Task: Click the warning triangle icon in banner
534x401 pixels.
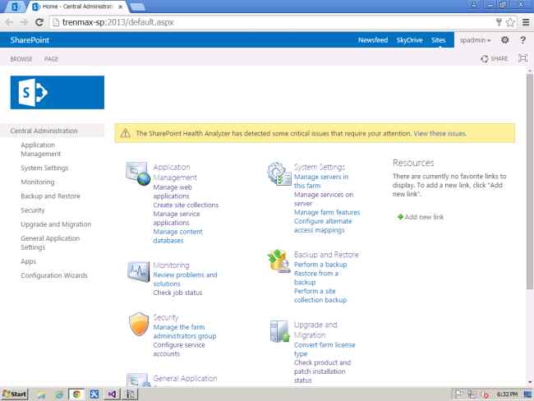Action: point(126,133)
